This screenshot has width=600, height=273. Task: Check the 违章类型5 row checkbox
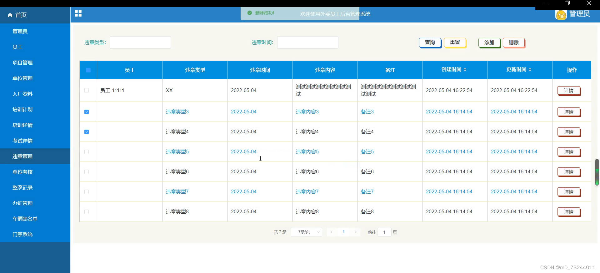coord(87,152)
